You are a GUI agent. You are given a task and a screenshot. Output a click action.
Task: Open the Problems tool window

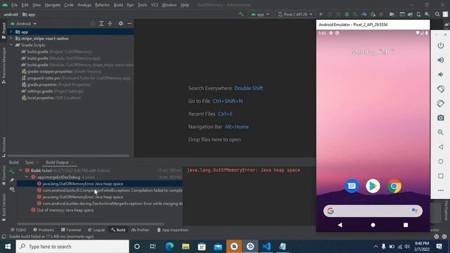pyautogui.click(x=44, y=230)
